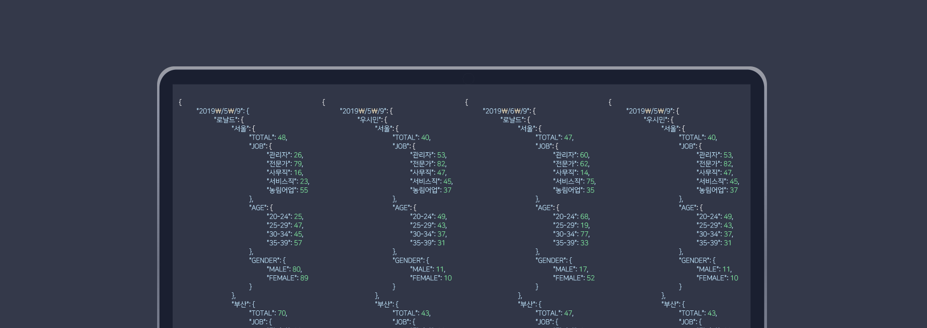Click the "FEMALE": 89 entry

(287, 278)
